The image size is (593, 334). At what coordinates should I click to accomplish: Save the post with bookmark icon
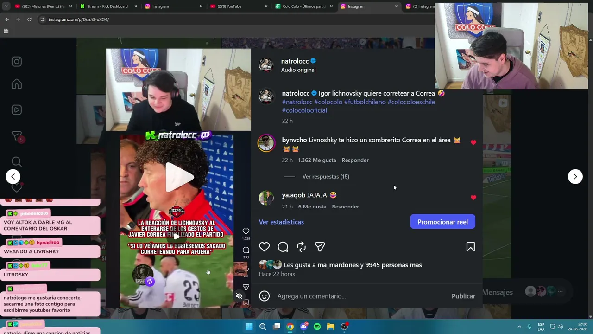[470, 247]
